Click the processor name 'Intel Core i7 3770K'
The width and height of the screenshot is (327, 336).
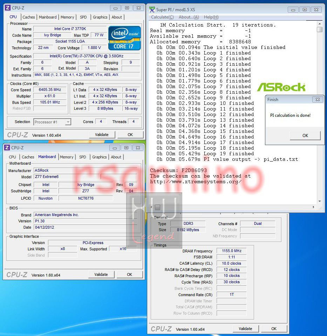point(70,29)
